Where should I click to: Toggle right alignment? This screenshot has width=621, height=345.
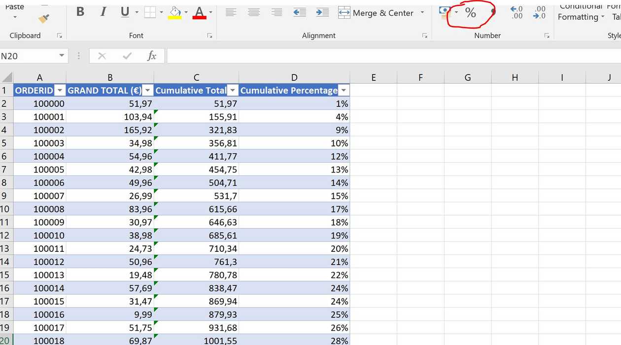click(x=276, y=12)
